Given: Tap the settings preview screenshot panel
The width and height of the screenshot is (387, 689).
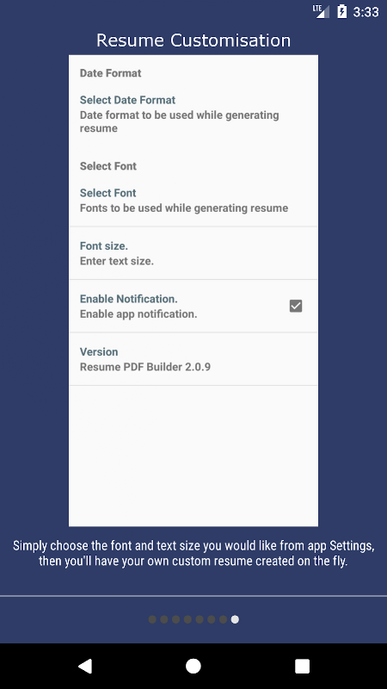Looking at the screenshot, I should click(x=193, y=290).
